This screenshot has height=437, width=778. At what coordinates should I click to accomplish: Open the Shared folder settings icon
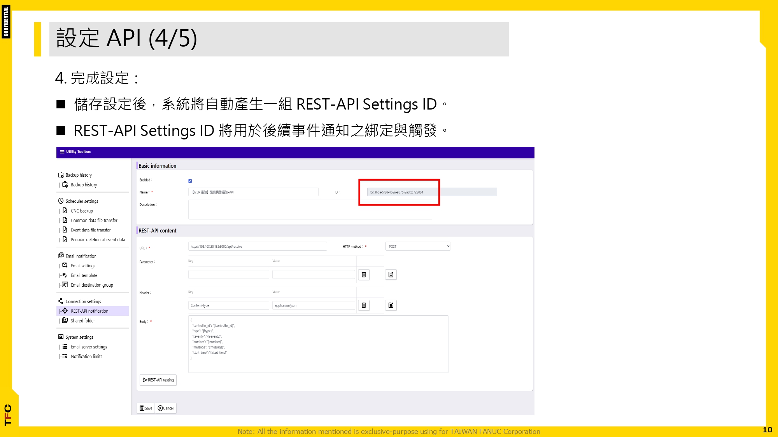(65, 320)
